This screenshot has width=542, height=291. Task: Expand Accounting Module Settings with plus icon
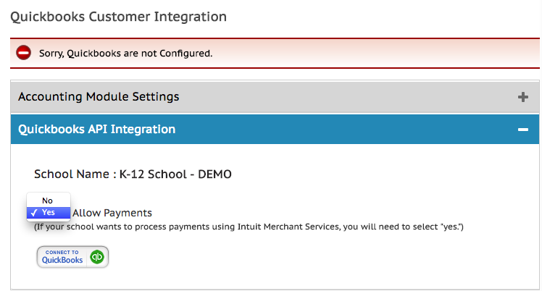coord(523,97)
